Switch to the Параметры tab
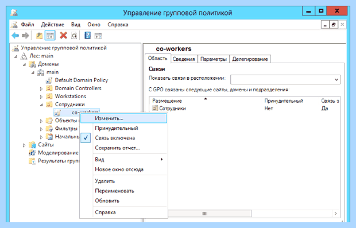 pyautogui.click(x=214, y=59)
